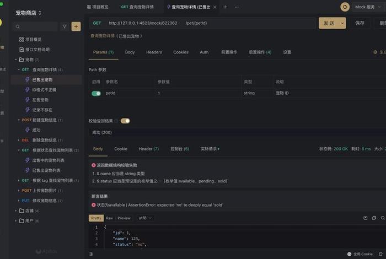Open the 成功 (200) response selector
Screen dimensions: 386x259
(237, 133)
